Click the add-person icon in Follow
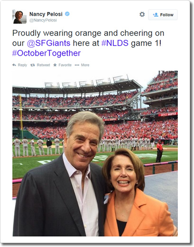The height and width of the screenshot is (247, 194). (156, 15)
